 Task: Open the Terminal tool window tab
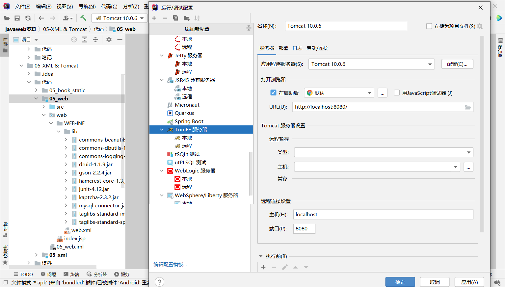(71, 274)
